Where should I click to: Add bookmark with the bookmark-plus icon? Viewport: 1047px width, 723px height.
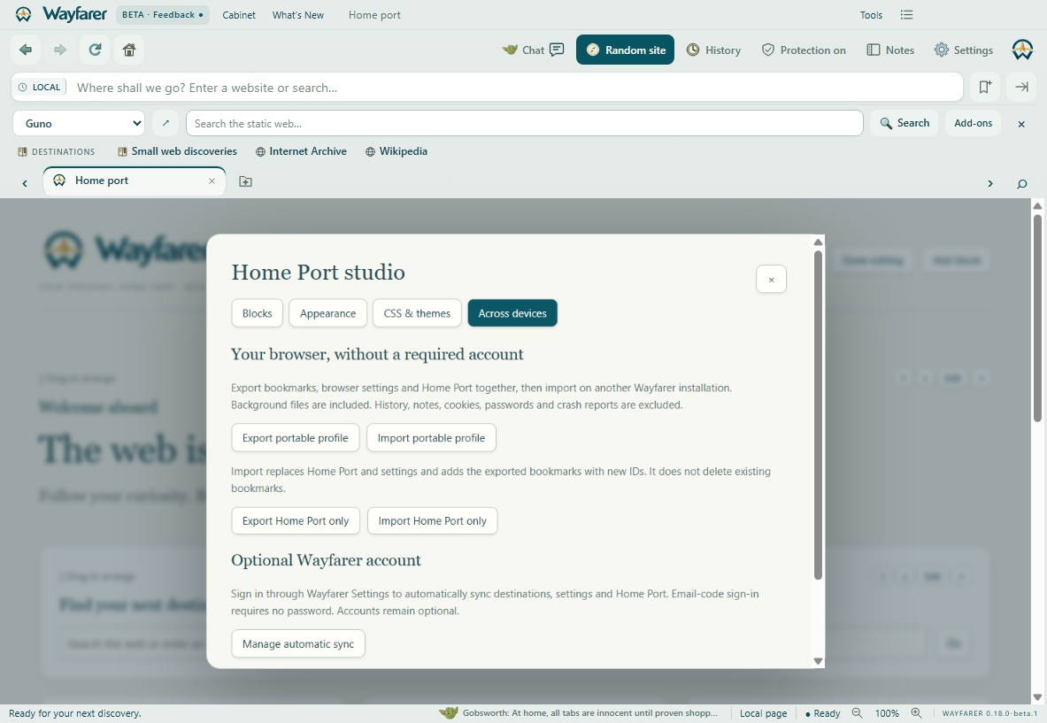coord(985,87)
